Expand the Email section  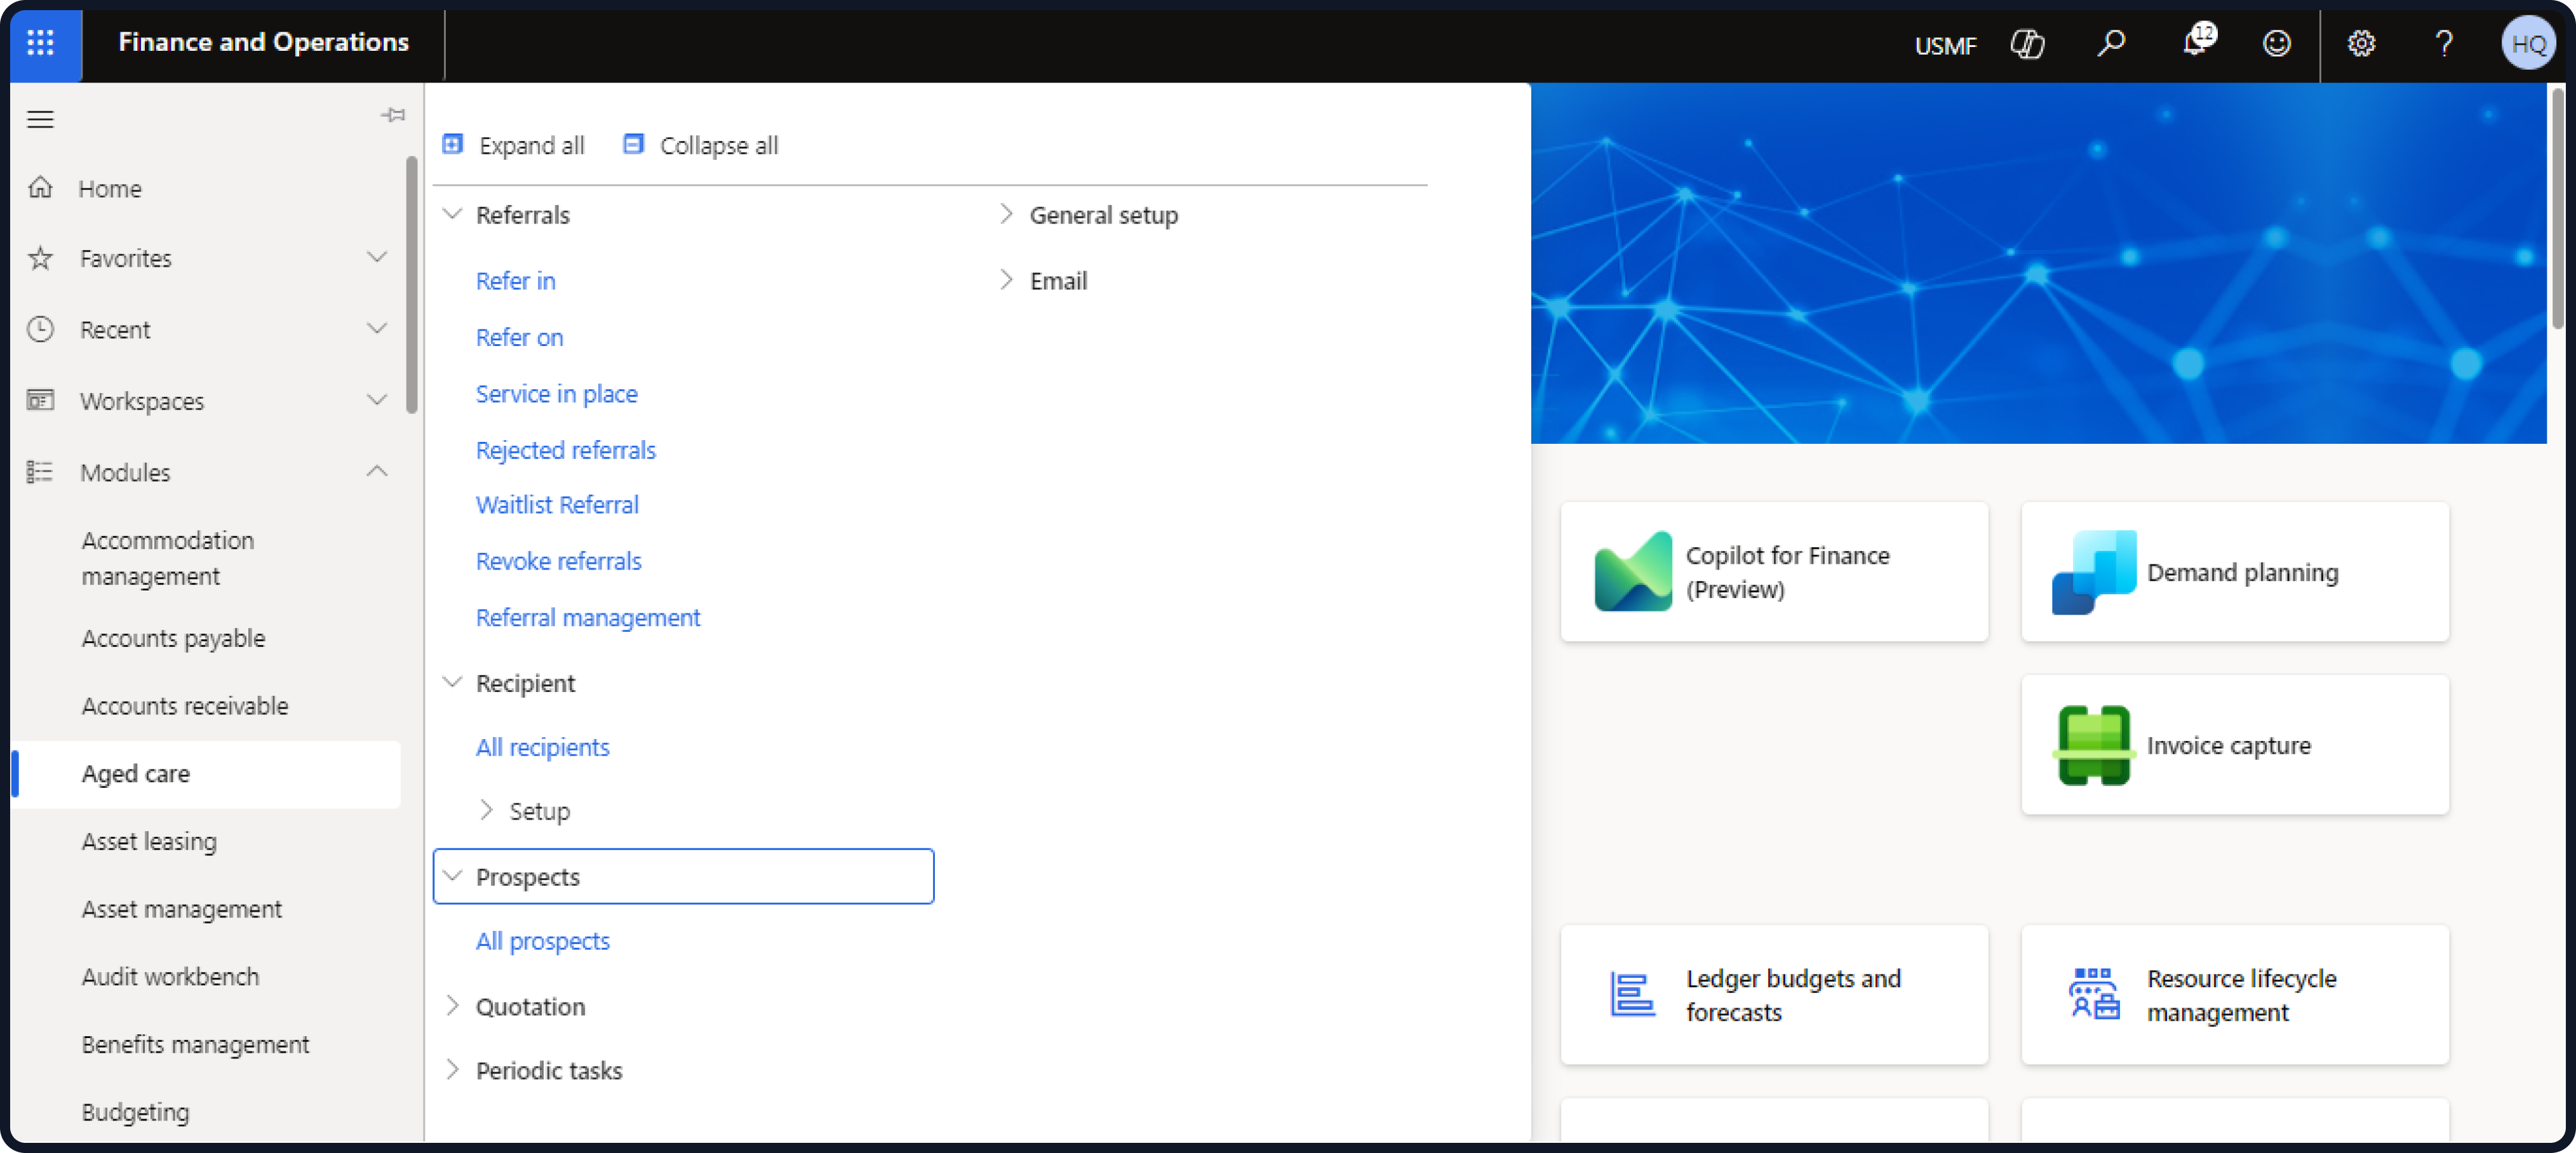click(x=1006, y=280)
